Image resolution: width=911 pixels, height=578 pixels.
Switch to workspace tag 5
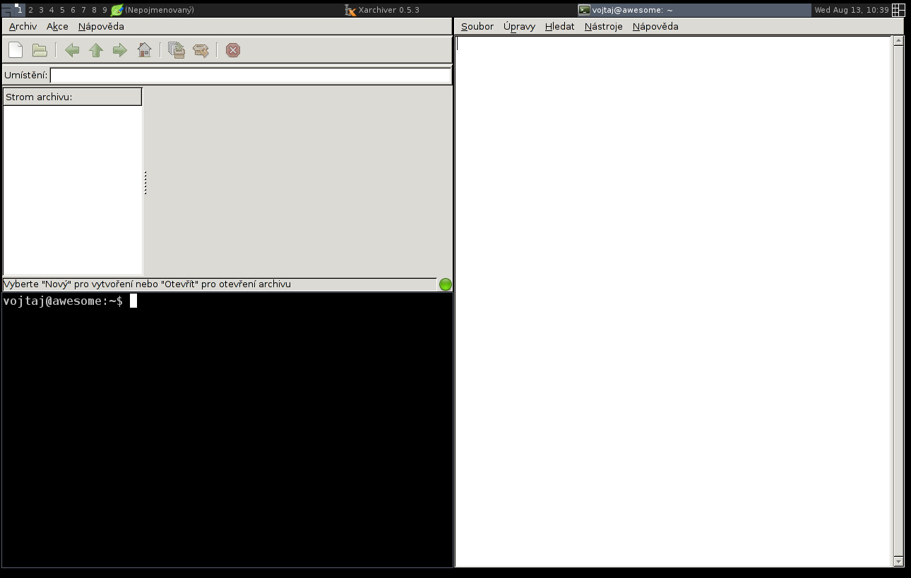(62, 10)
